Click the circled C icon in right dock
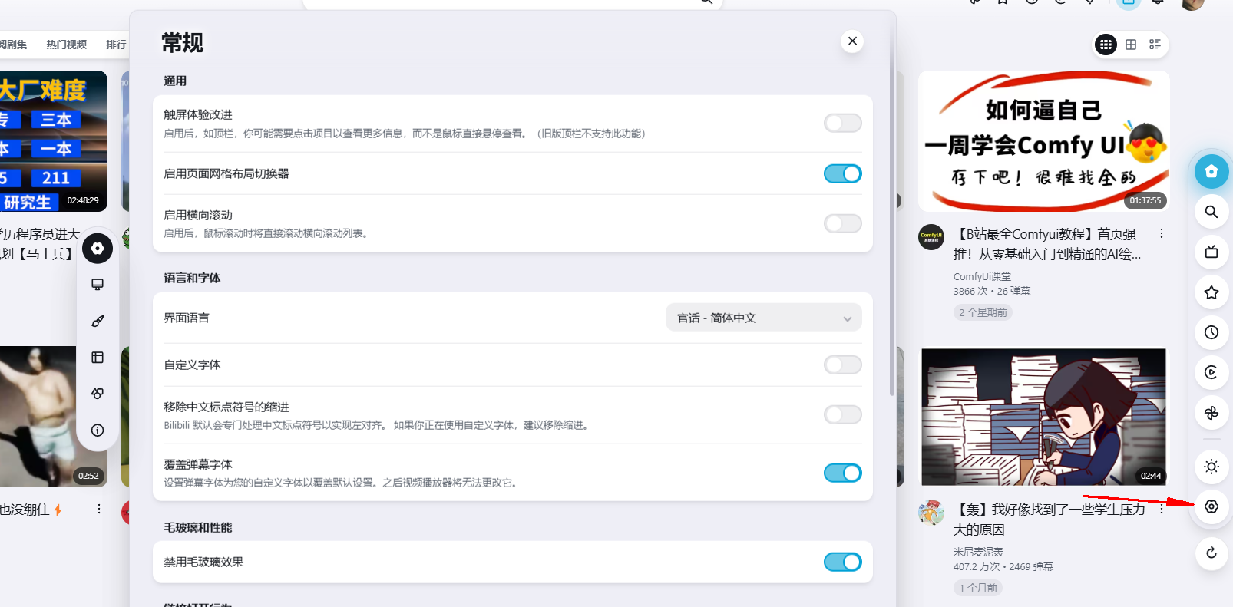This screenshot has width=1233, height=607. [x=1212, y=372]
